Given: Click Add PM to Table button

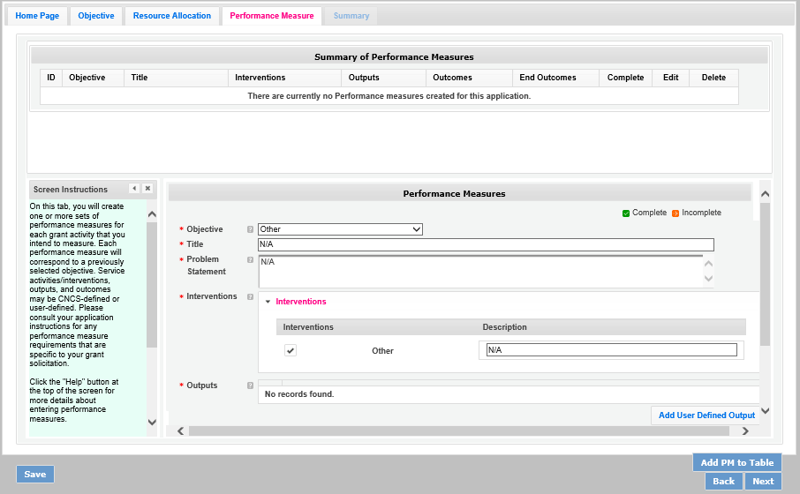Looking at the screenshot, I should [x=737, y=462].
